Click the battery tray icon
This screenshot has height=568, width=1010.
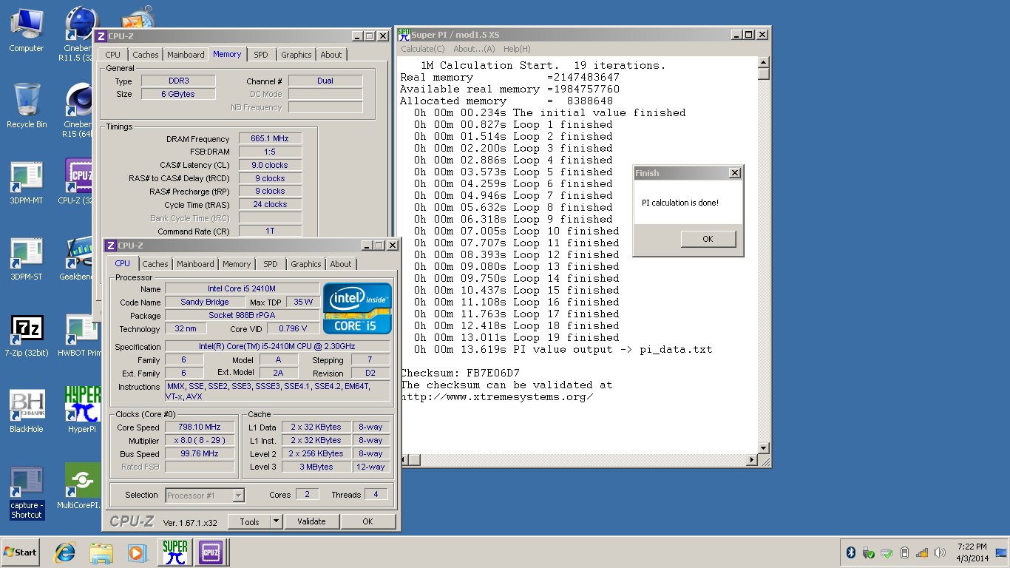click(904, 552)
